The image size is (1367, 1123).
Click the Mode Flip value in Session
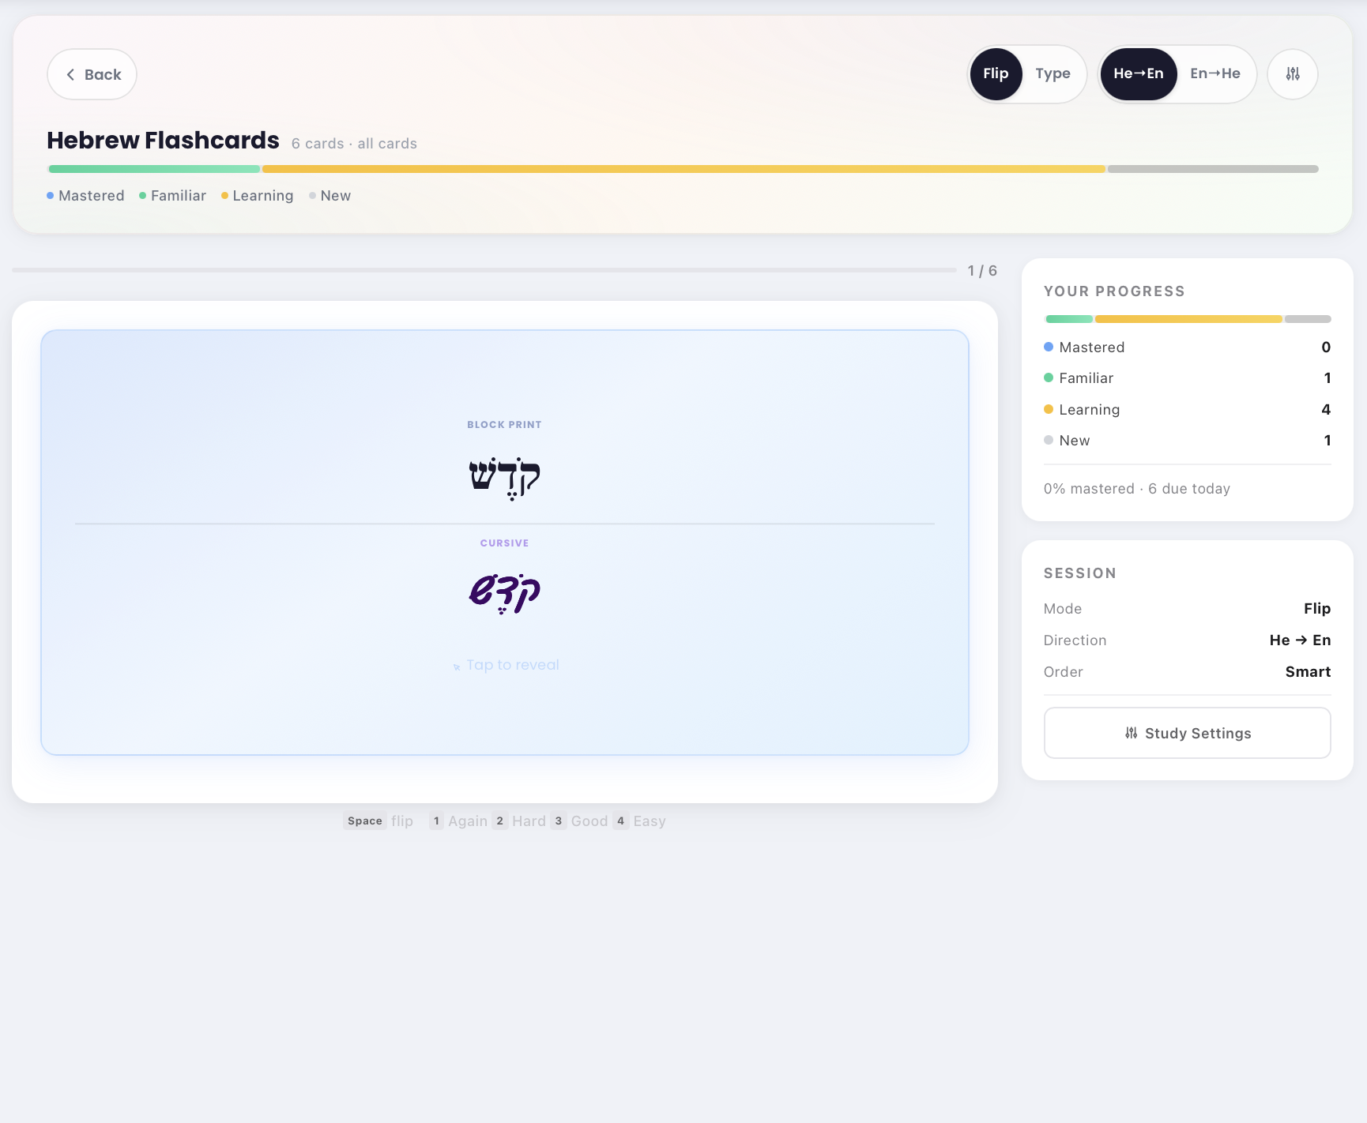point(1317,609)
